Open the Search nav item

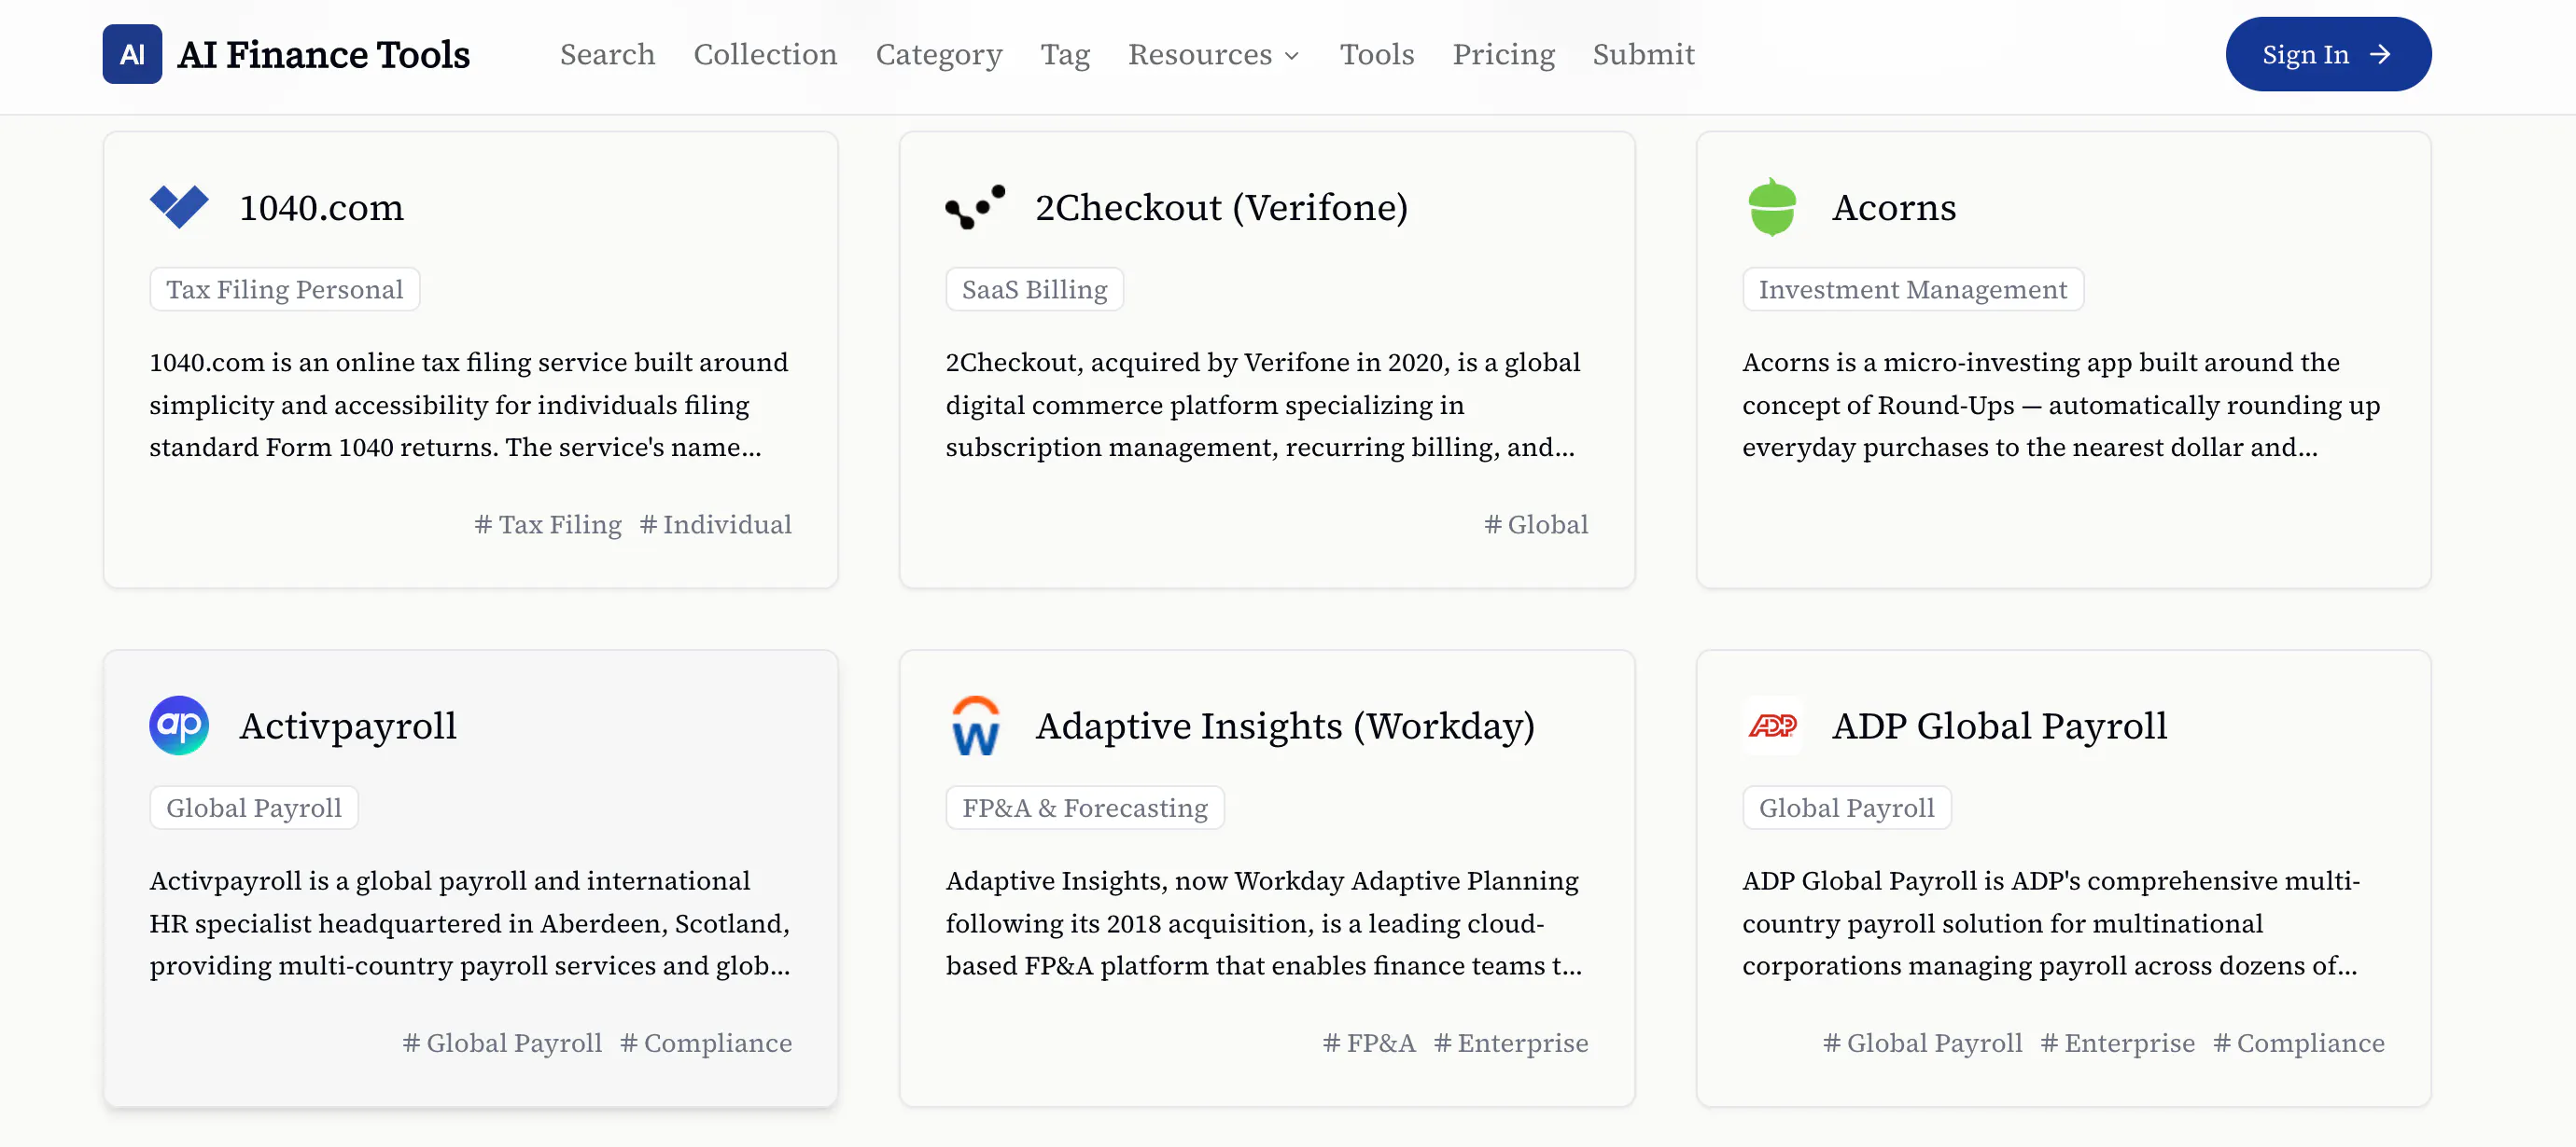pyautogui.click(x=607, y=54)
